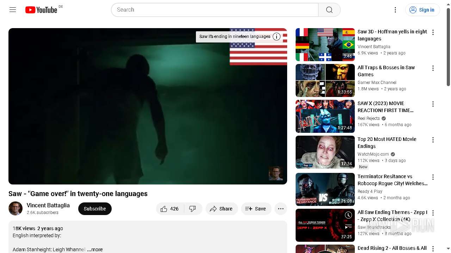Screen dimensions: 451x253
Task: Open options for 'SAW X (2023)' video
Action: 433,104
